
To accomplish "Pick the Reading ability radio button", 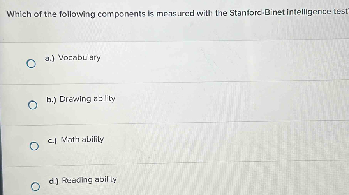I will 35,188.
